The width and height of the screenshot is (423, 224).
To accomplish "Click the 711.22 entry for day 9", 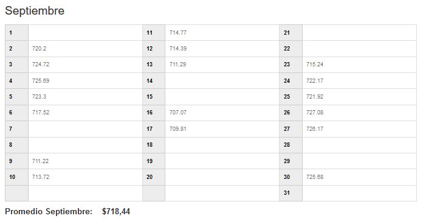I will click(x=41, y=161).
